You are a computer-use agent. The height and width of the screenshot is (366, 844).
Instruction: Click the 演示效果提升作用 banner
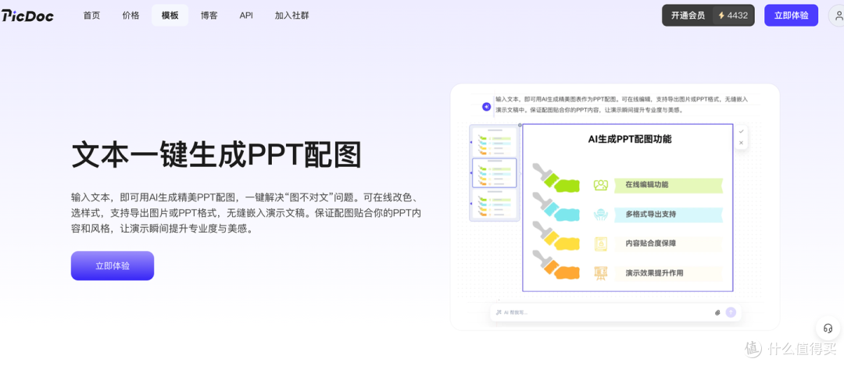(x=668, y=273)
